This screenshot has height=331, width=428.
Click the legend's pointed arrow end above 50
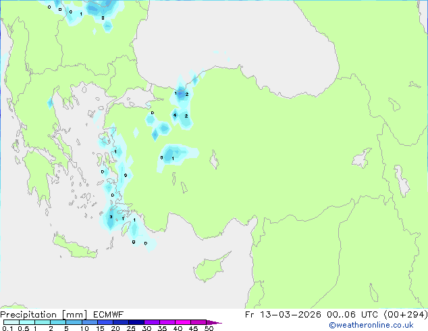tap(214, 322)
